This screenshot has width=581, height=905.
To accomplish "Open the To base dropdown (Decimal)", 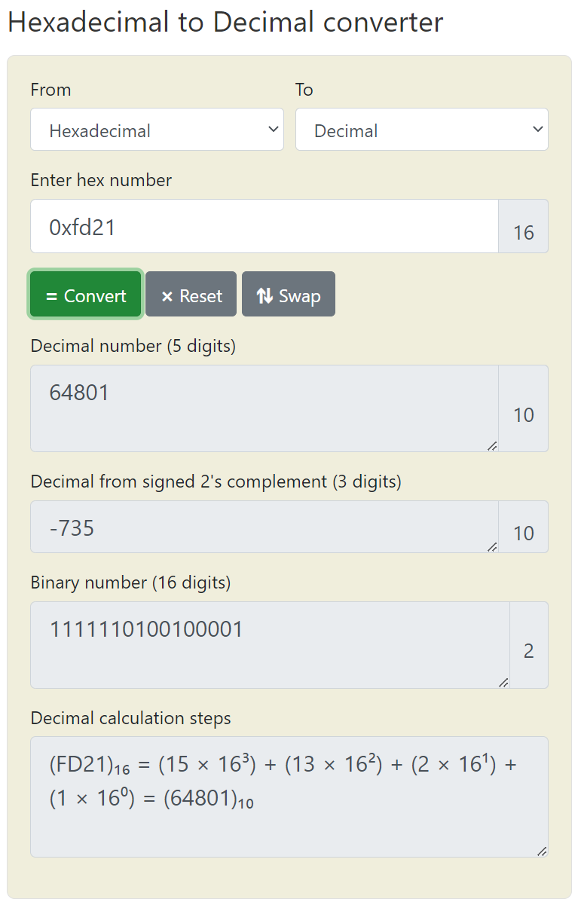I will tap(421, 130).
